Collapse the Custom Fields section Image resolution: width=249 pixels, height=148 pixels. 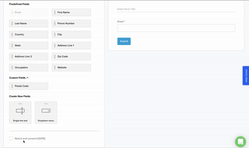click(28, 78)
